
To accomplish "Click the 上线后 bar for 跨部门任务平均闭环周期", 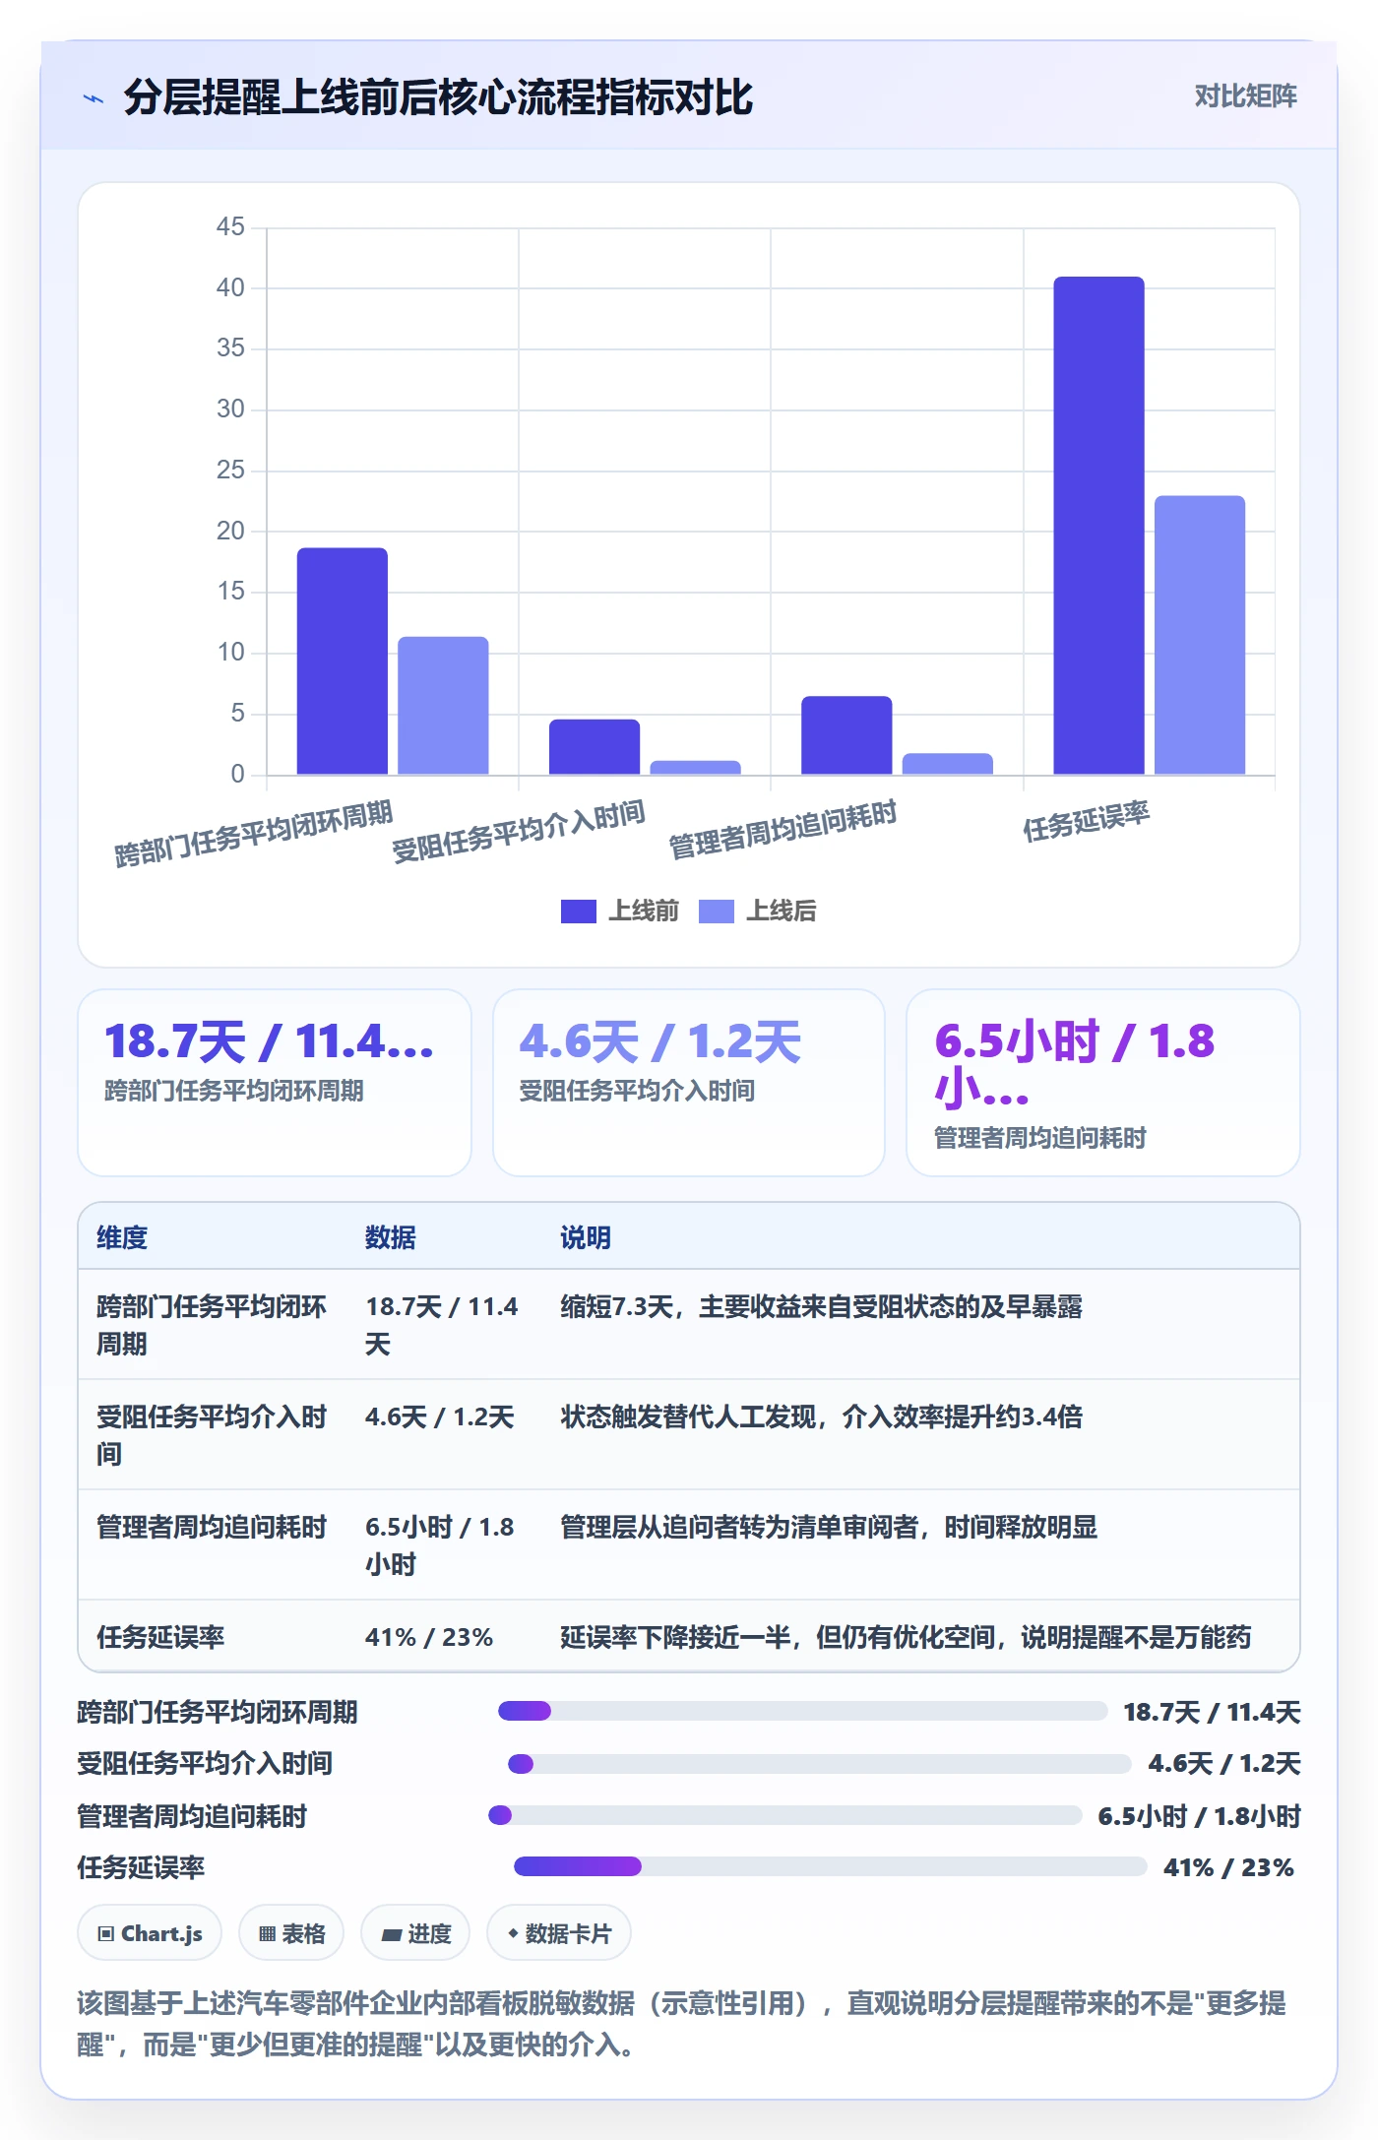I will pyautogui.click(x=443, y=706).
